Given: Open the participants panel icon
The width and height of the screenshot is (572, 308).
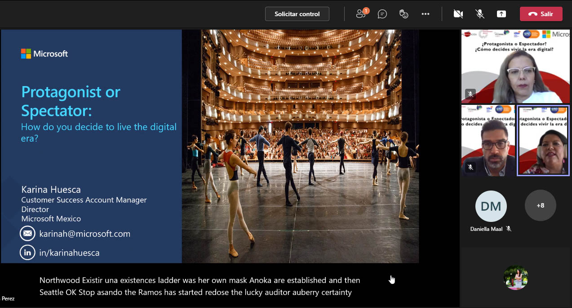Looking at the screenshot, I should click(361, 14).
